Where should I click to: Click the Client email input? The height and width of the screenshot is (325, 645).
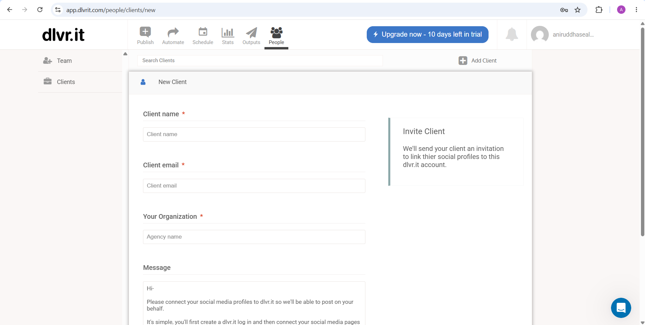click(254, 186)
